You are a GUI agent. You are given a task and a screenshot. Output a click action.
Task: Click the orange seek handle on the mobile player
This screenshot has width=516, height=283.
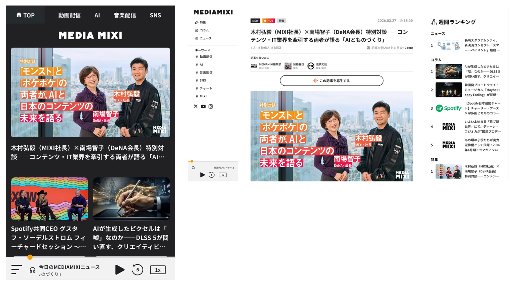click(x=30, y=257)
